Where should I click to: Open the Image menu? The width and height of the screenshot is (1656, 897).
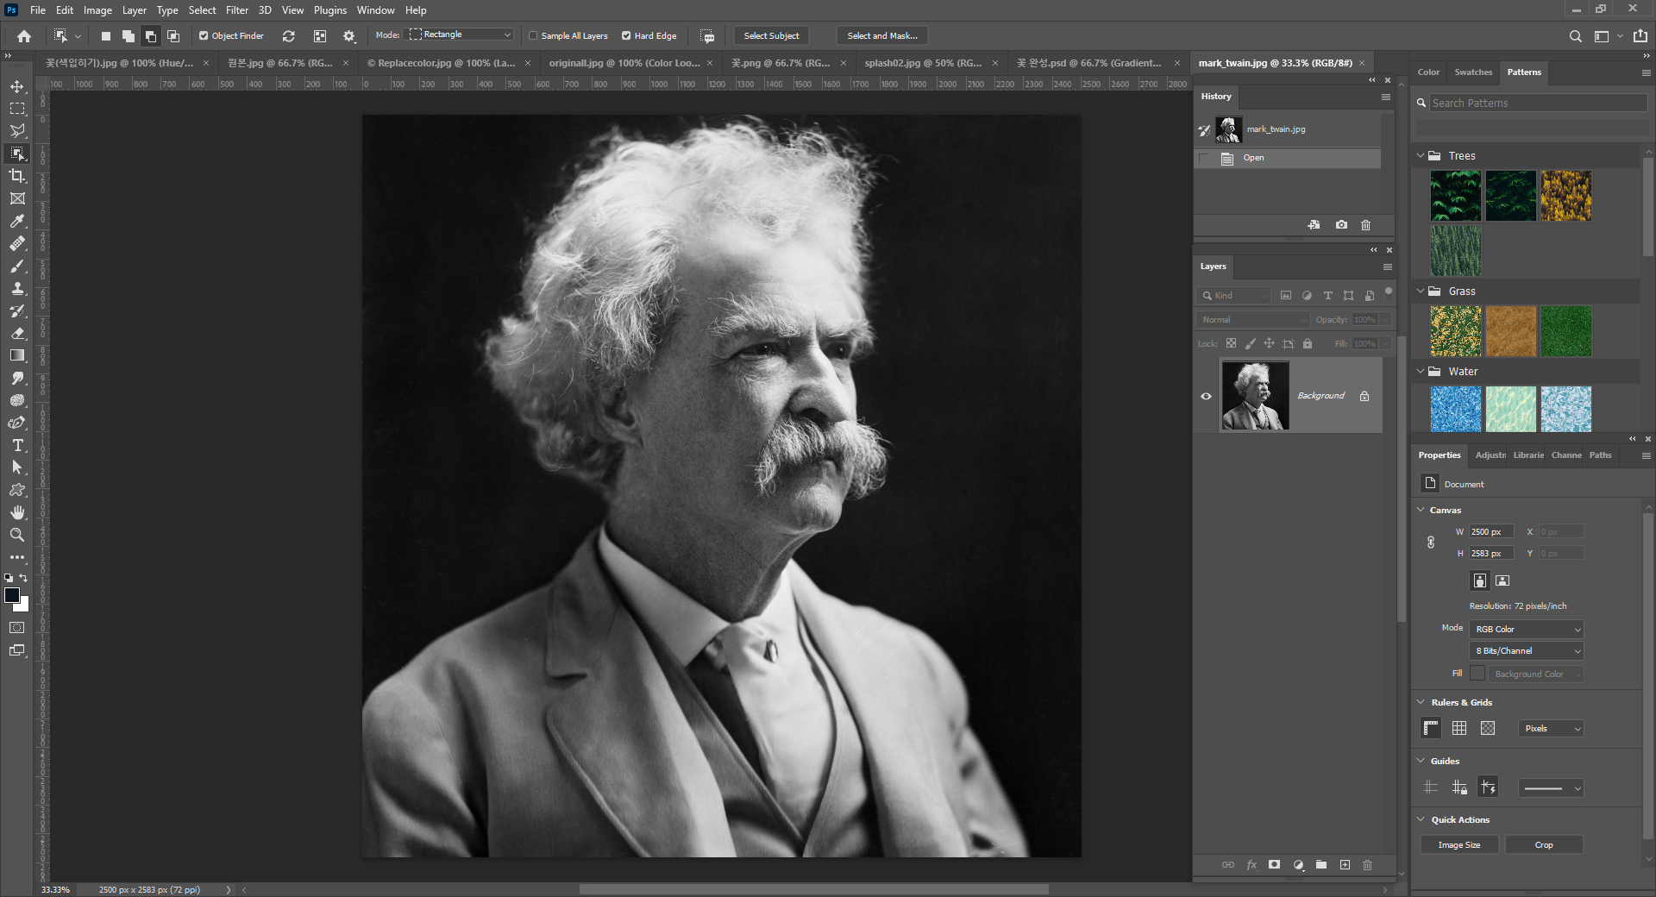click(97, 10)
